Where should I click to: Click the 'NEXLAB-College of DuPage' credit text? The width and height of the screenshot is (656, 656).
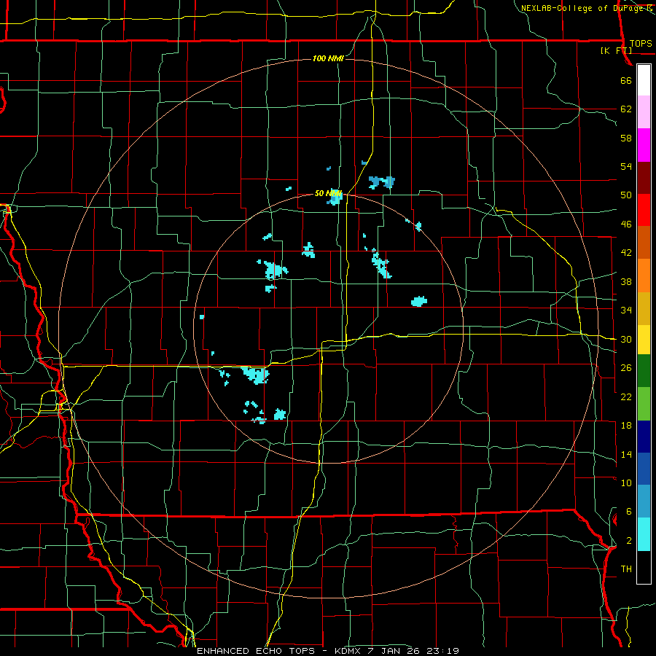[582, 8]
